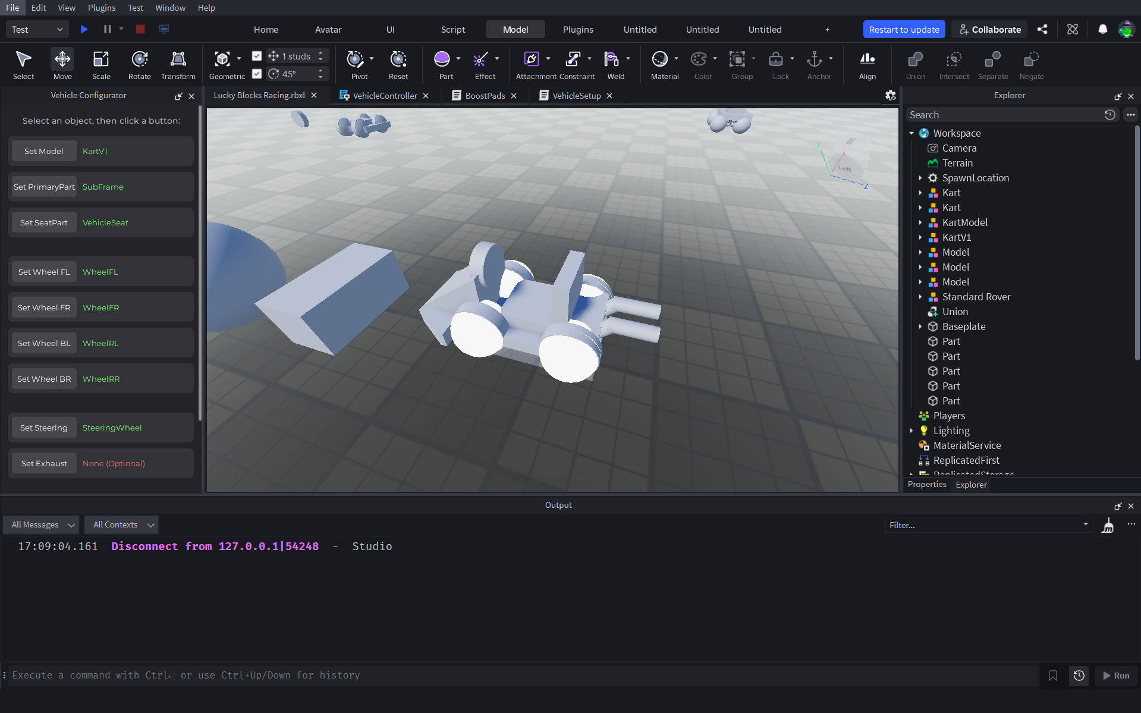Viewport: 1141px width, 713px height.
Task: Switch to the Properties panel tab
Action: coord(927,484)
